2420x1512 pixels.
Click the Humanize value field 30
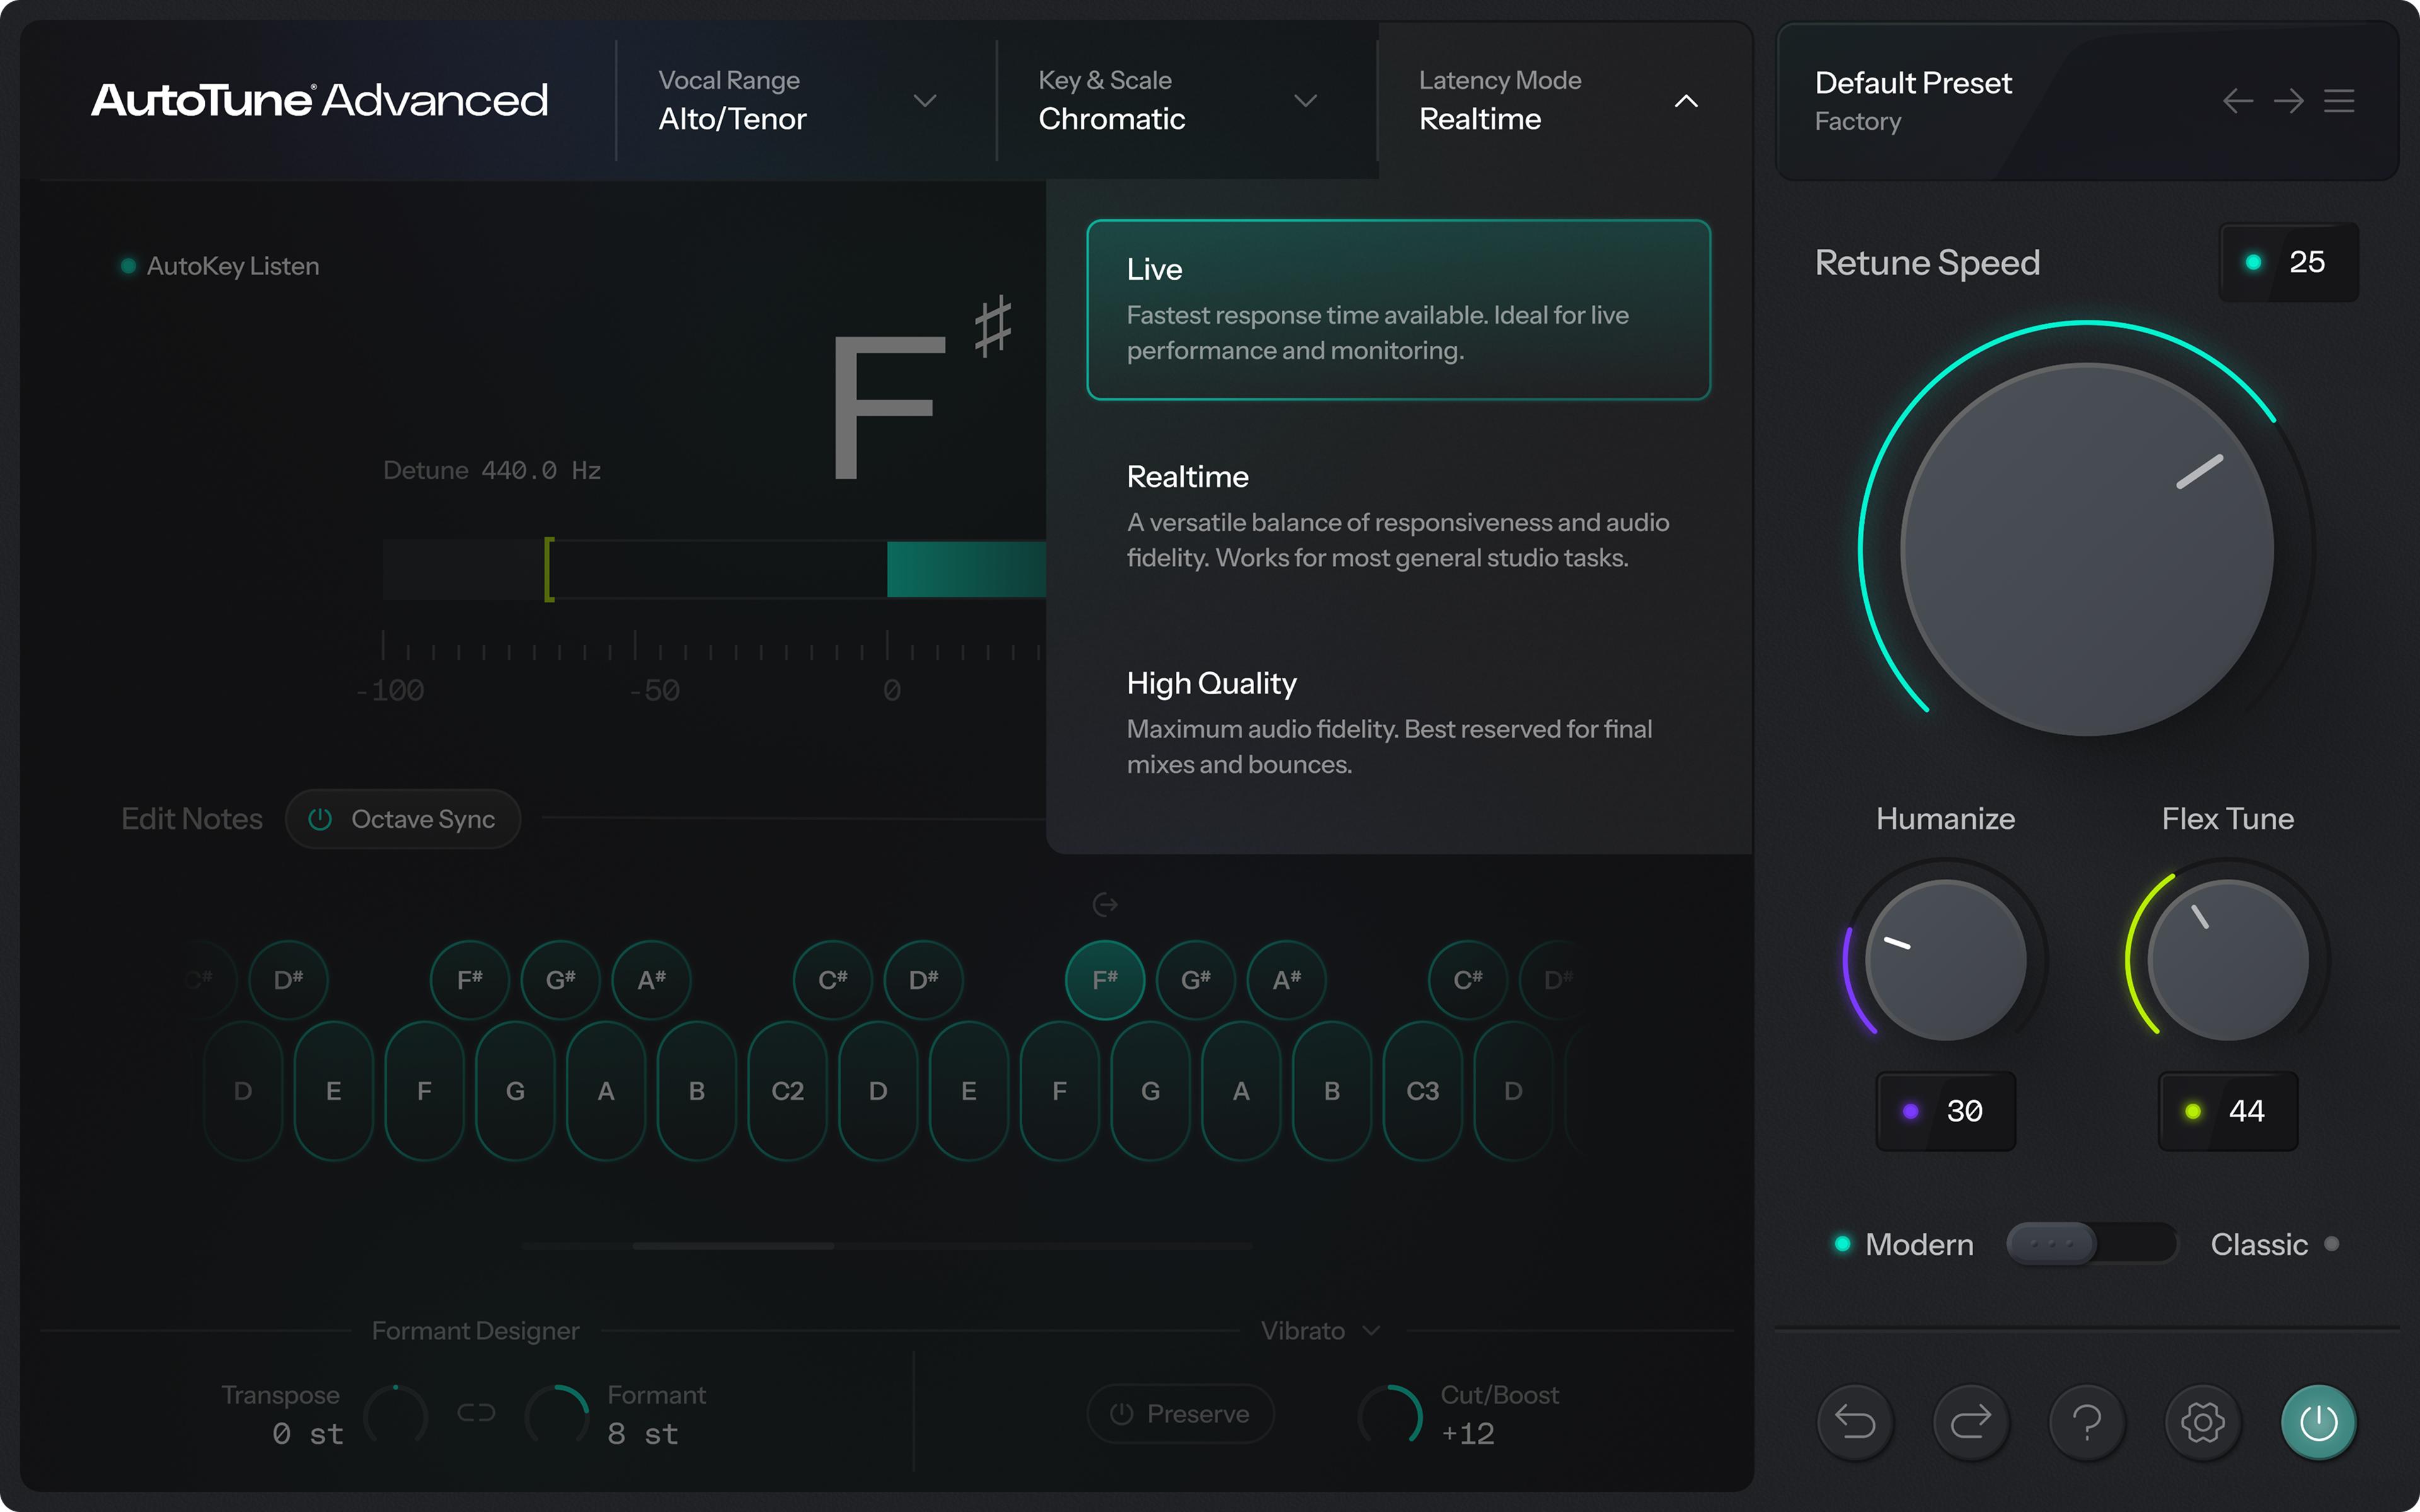tap(1945, 1111)
